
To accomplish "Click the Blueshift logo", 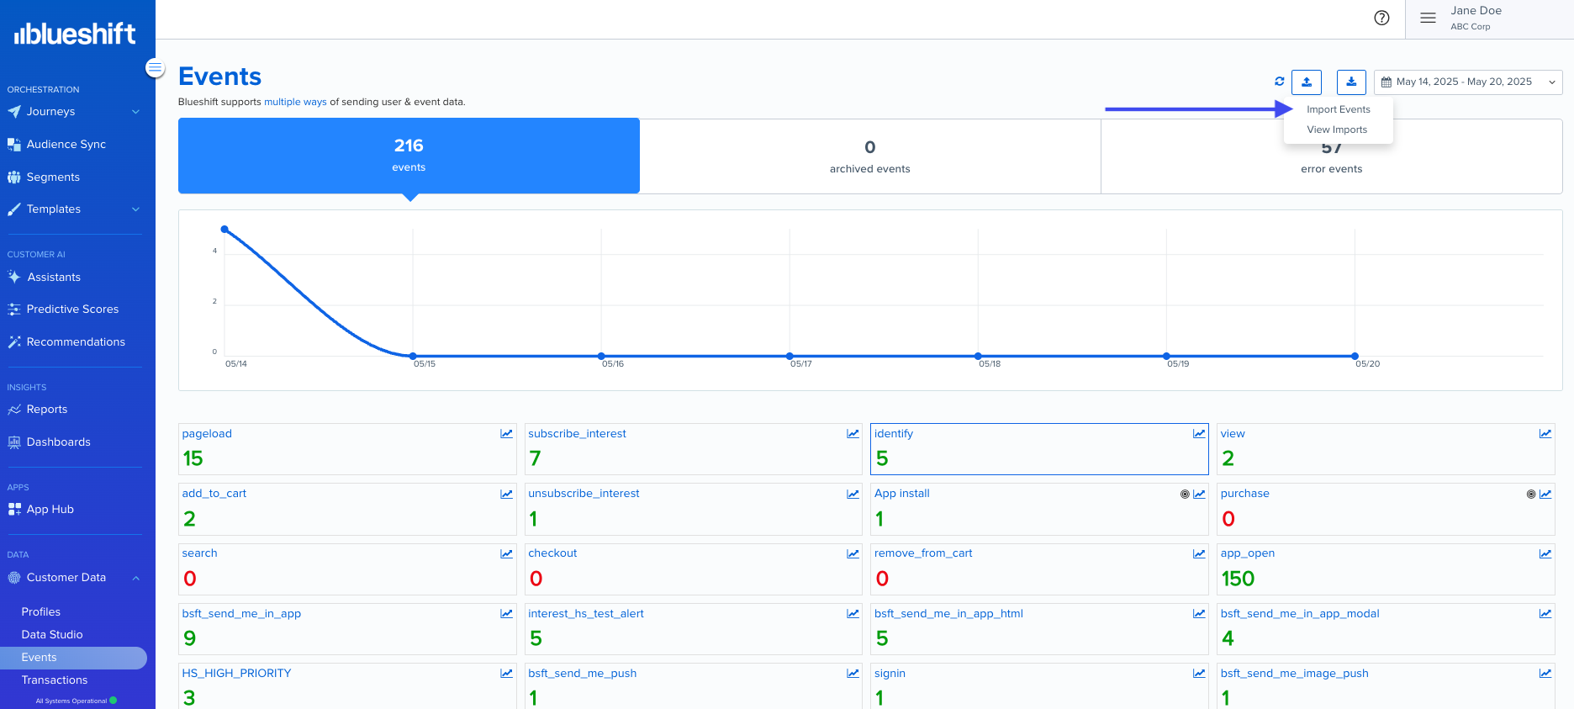I will (x=75, y=34).
